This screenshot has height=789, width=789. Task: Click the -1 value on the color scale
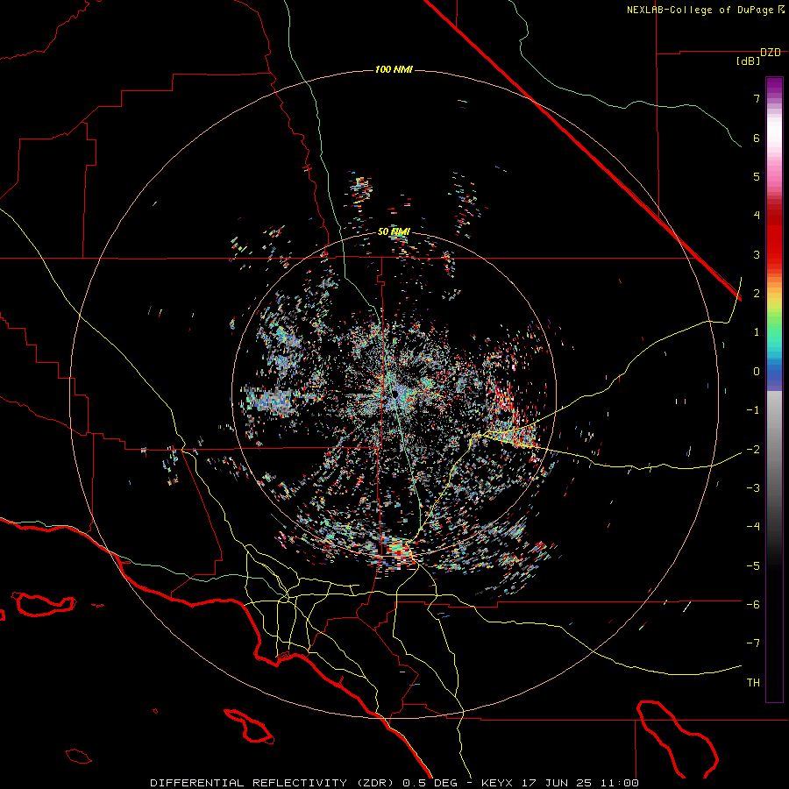tap(753, 410)
